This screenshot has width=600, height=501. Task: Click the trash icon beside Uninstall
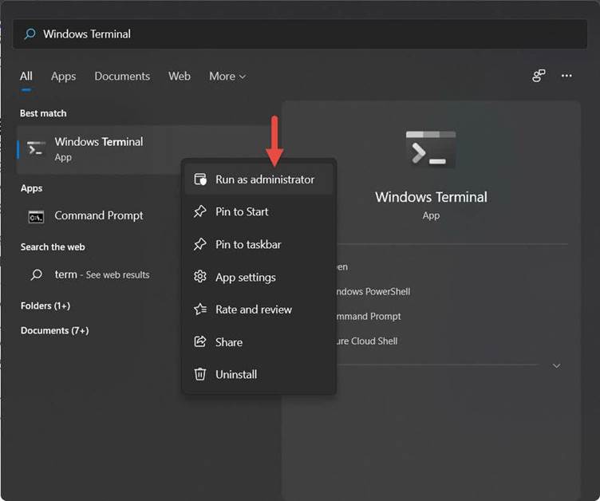pyautogui.click(x=199, y=374)
